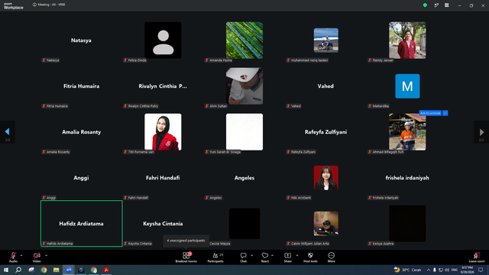The image size is (489, 275).
Task: Click the large 'Angeles' name text
Action: (x=244, y=178)
